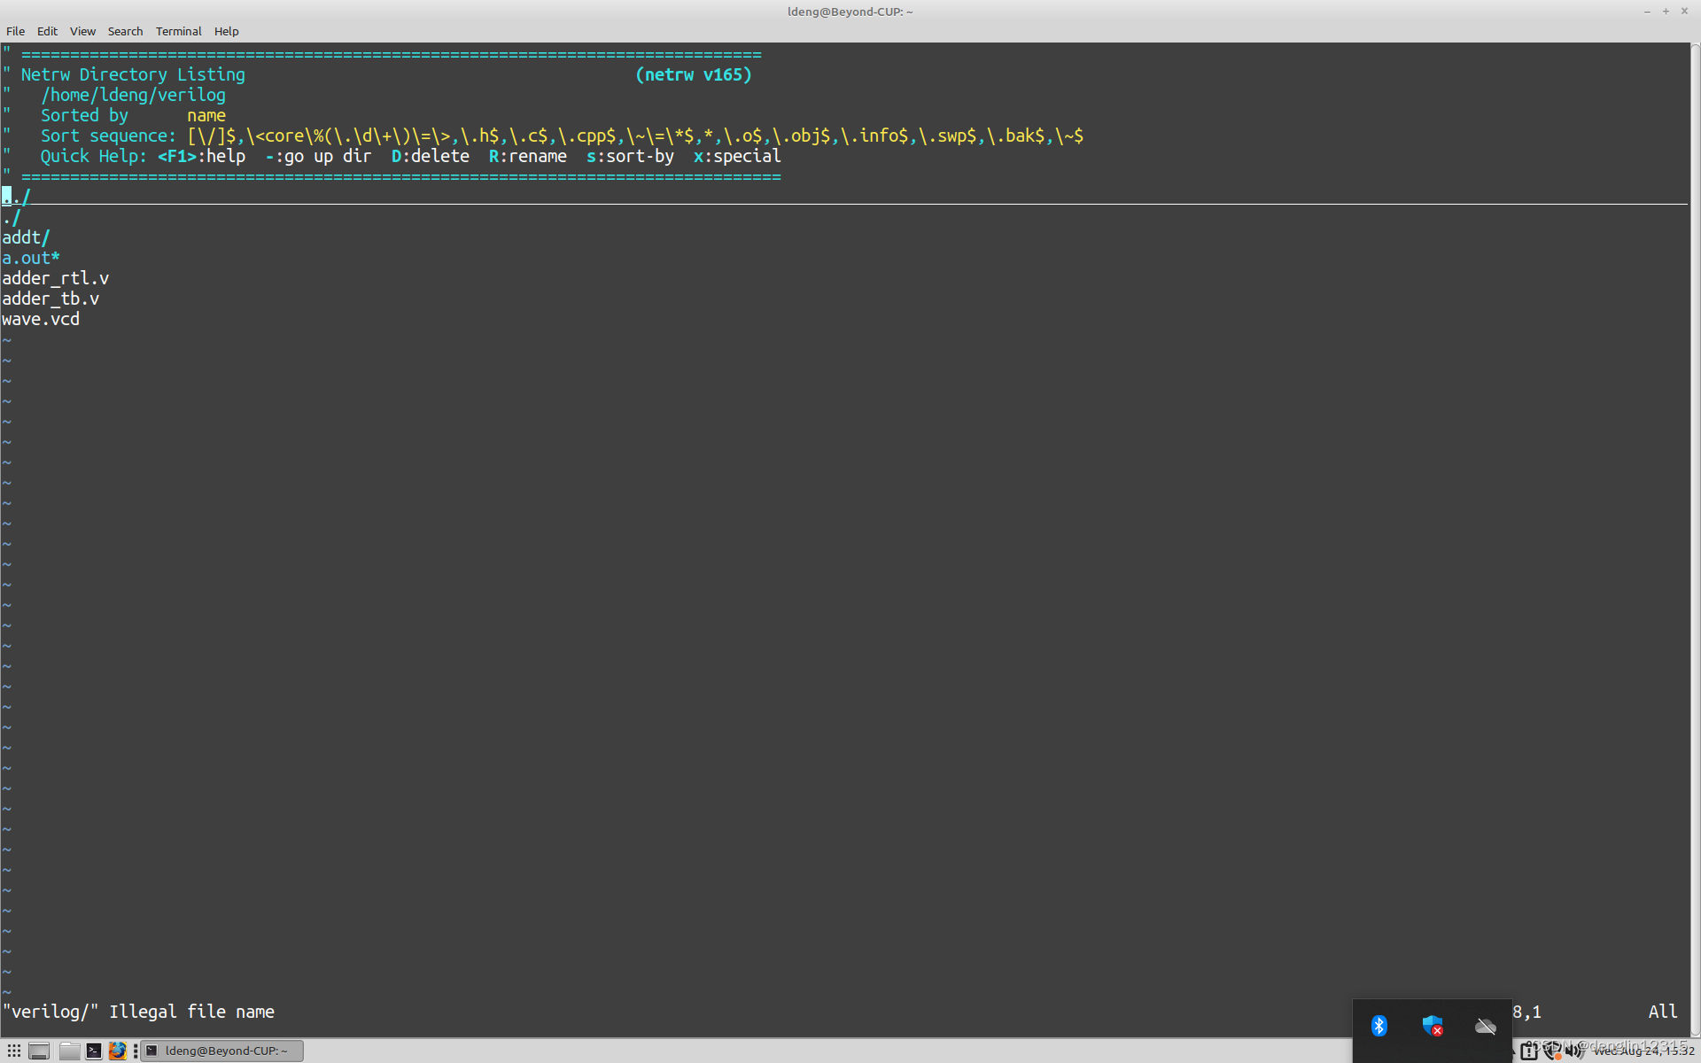This screenshot has width=1701, height=1063.
Task: Open the file manager folder launcher
Action: tap(69, 1051)
